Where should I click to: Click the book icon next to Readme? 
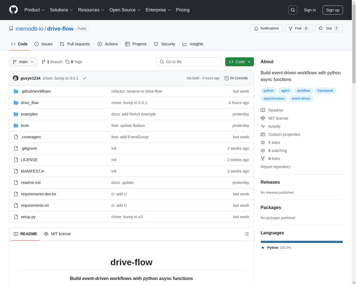pyautogui.click(x=263, y=110)
